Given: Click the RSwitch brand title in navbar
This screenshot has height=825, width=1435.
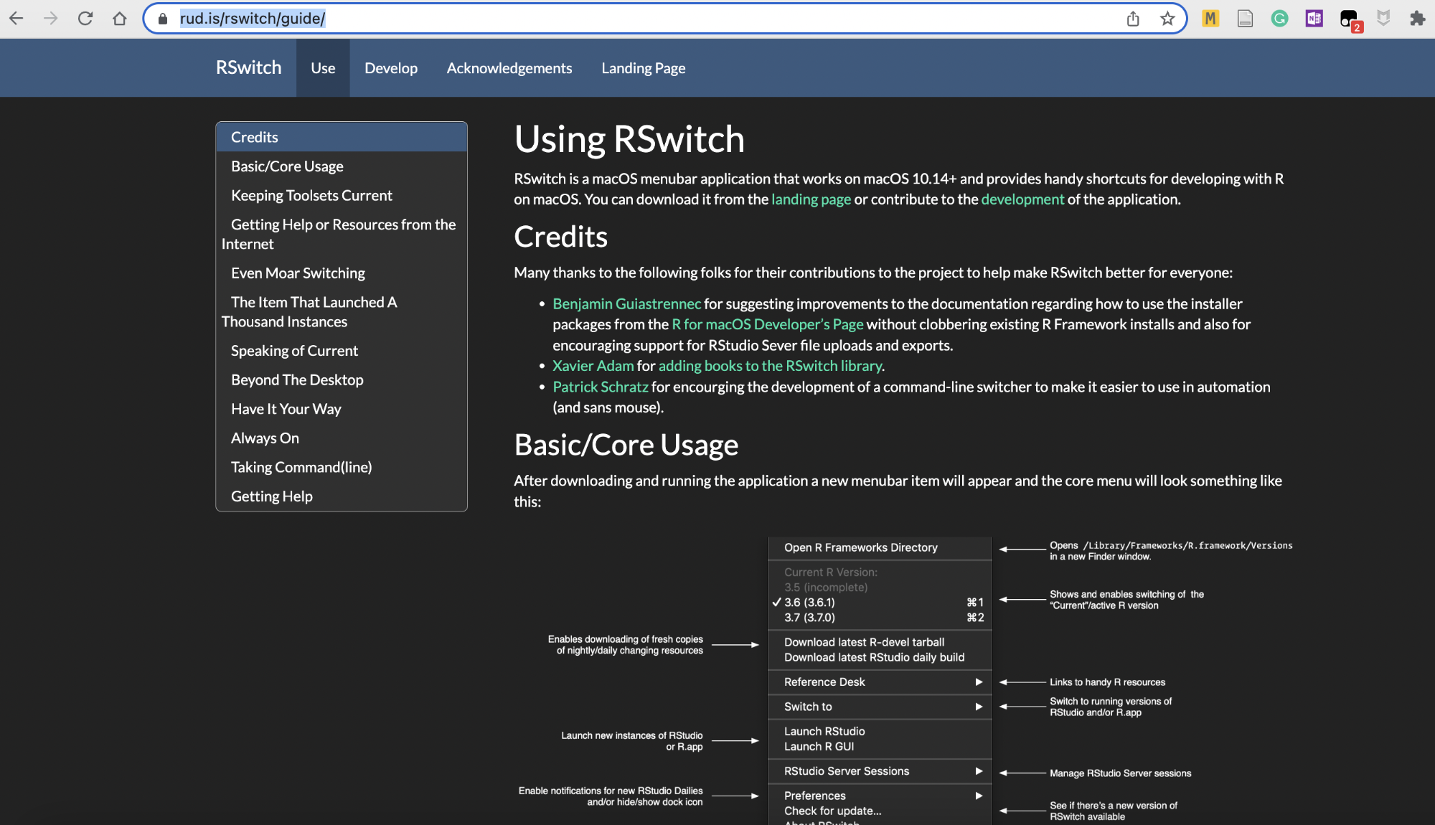Looking at the screenshot, I should (248, 67).
